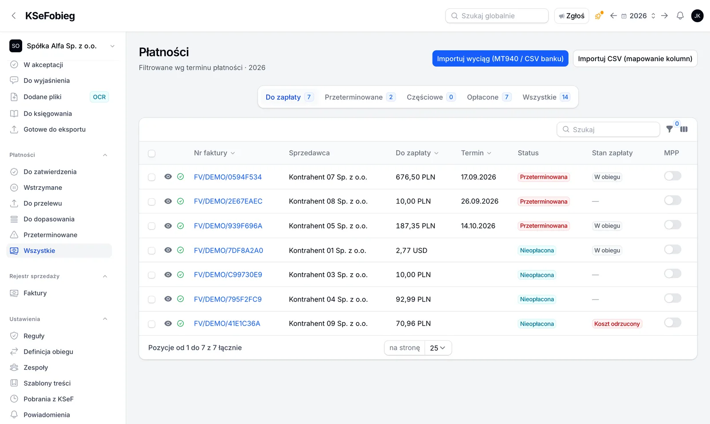
Task: Click the rocket updates icon
Action: click(x=599, y=16)
